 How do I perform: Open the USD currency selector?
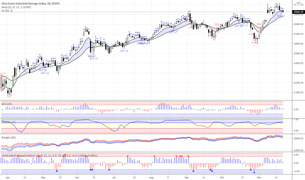298,3
